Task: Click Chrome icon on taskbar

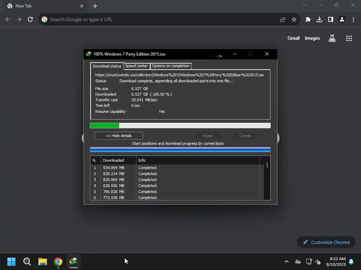Action: tap(58, 262)
